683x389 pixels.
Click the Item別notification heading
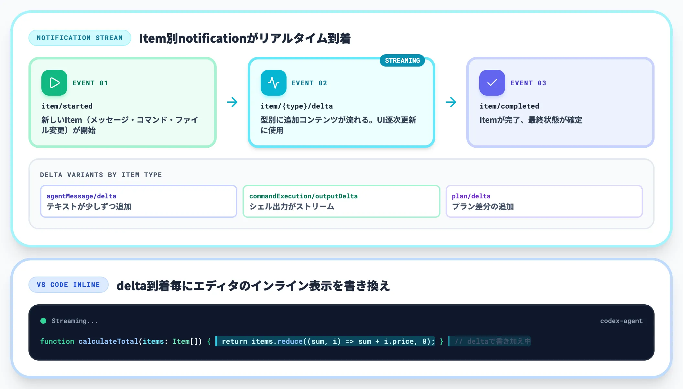point(245,38)
